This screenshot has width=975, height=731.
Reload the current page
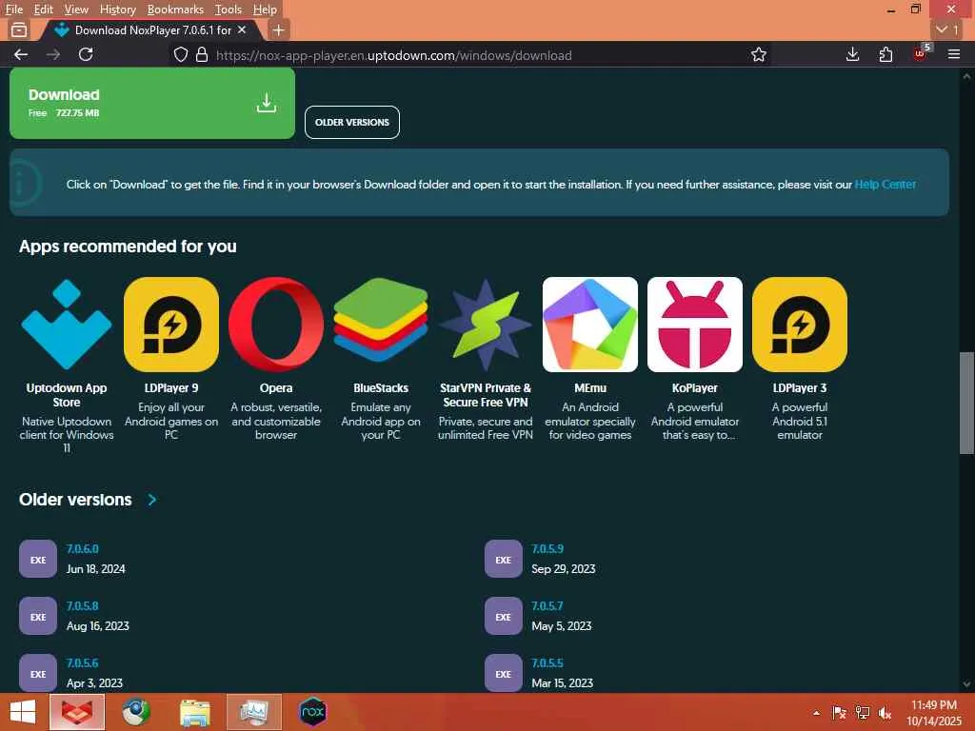(x=86, y=54)
